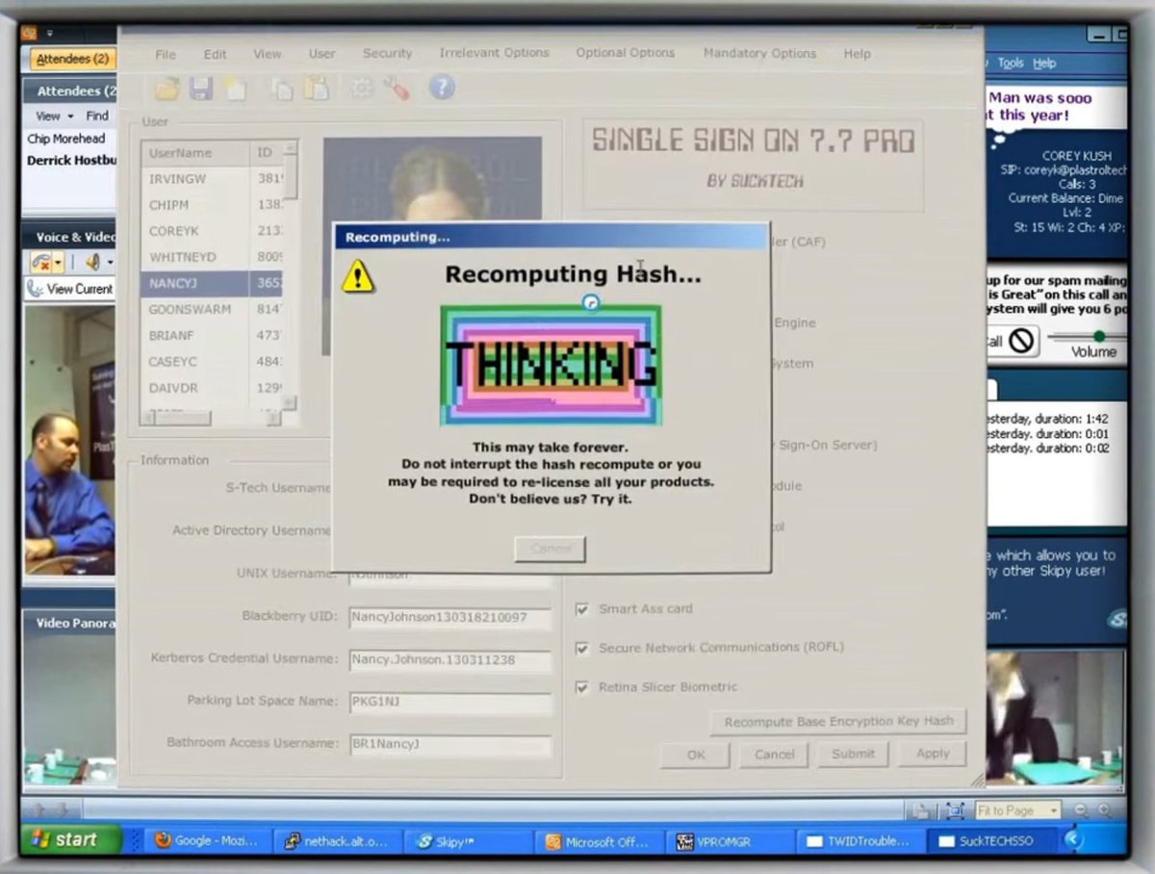This screenshot has height=874, width=1155.
Task: Click the Blackberry UID input field
Action: [x=449, y=617]
